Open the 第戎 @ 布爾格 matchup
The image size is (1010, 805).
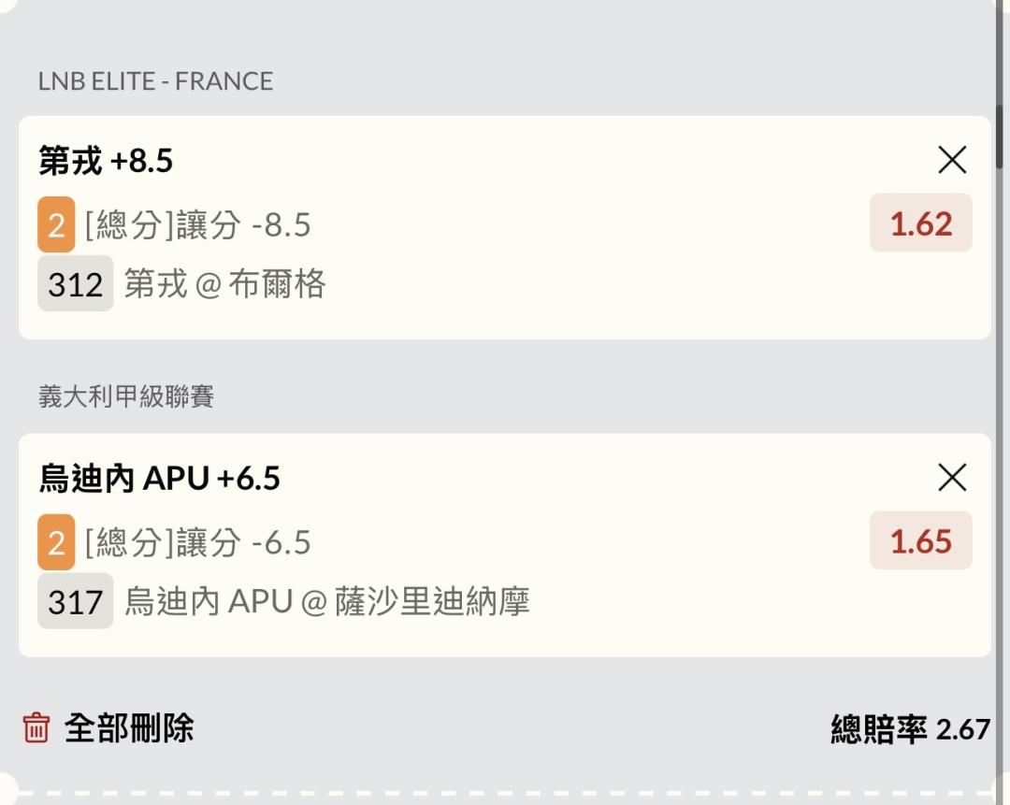coord(224,283)
